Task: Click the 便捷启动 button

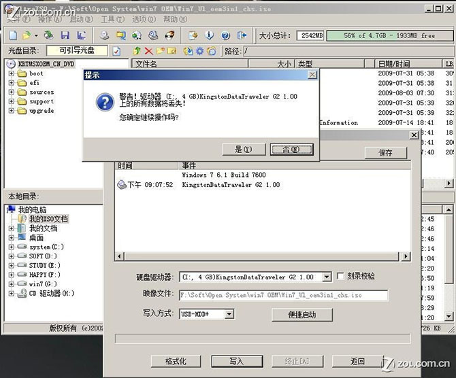Action: pyautogui.click(x=302, y=315)
